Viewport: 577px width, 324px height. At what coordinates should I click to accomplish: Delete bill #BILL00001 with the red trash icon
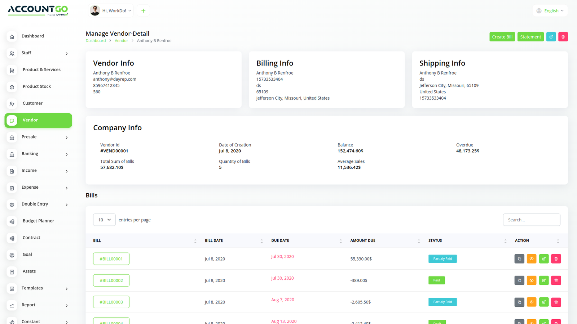click(x=556, y=259)
